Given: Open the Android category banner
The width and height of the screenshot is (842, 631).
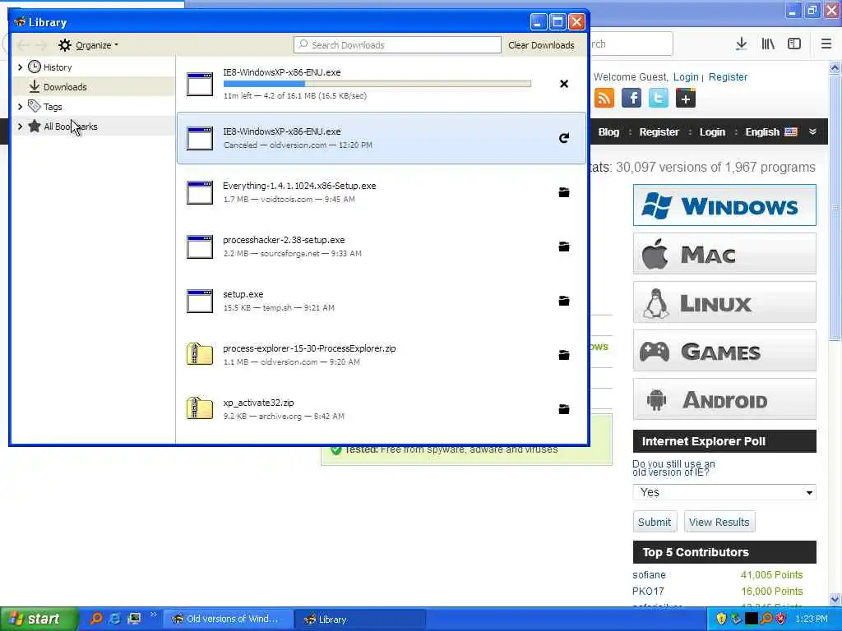Looking at the screenshot, I should (724, 399).
